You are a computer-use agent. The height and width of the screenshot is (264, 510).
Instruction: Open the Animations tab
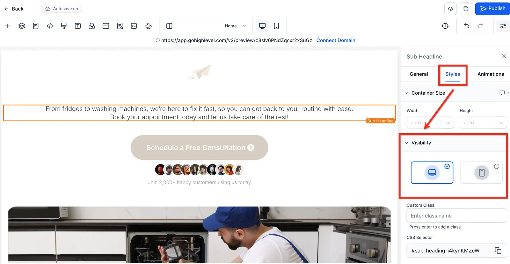(x=491, y=74)
